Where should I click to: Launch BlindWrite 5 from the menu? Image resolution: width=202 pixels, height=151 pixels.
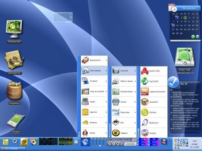154,123
